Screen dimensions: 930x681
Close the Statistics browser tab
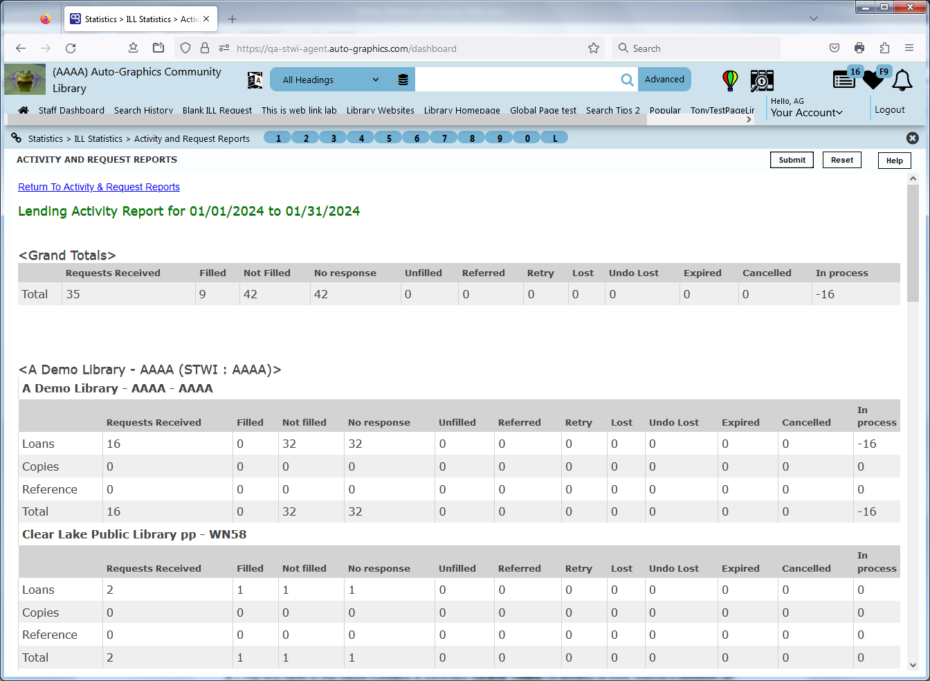pyautogui.click(x=206, y=19)
